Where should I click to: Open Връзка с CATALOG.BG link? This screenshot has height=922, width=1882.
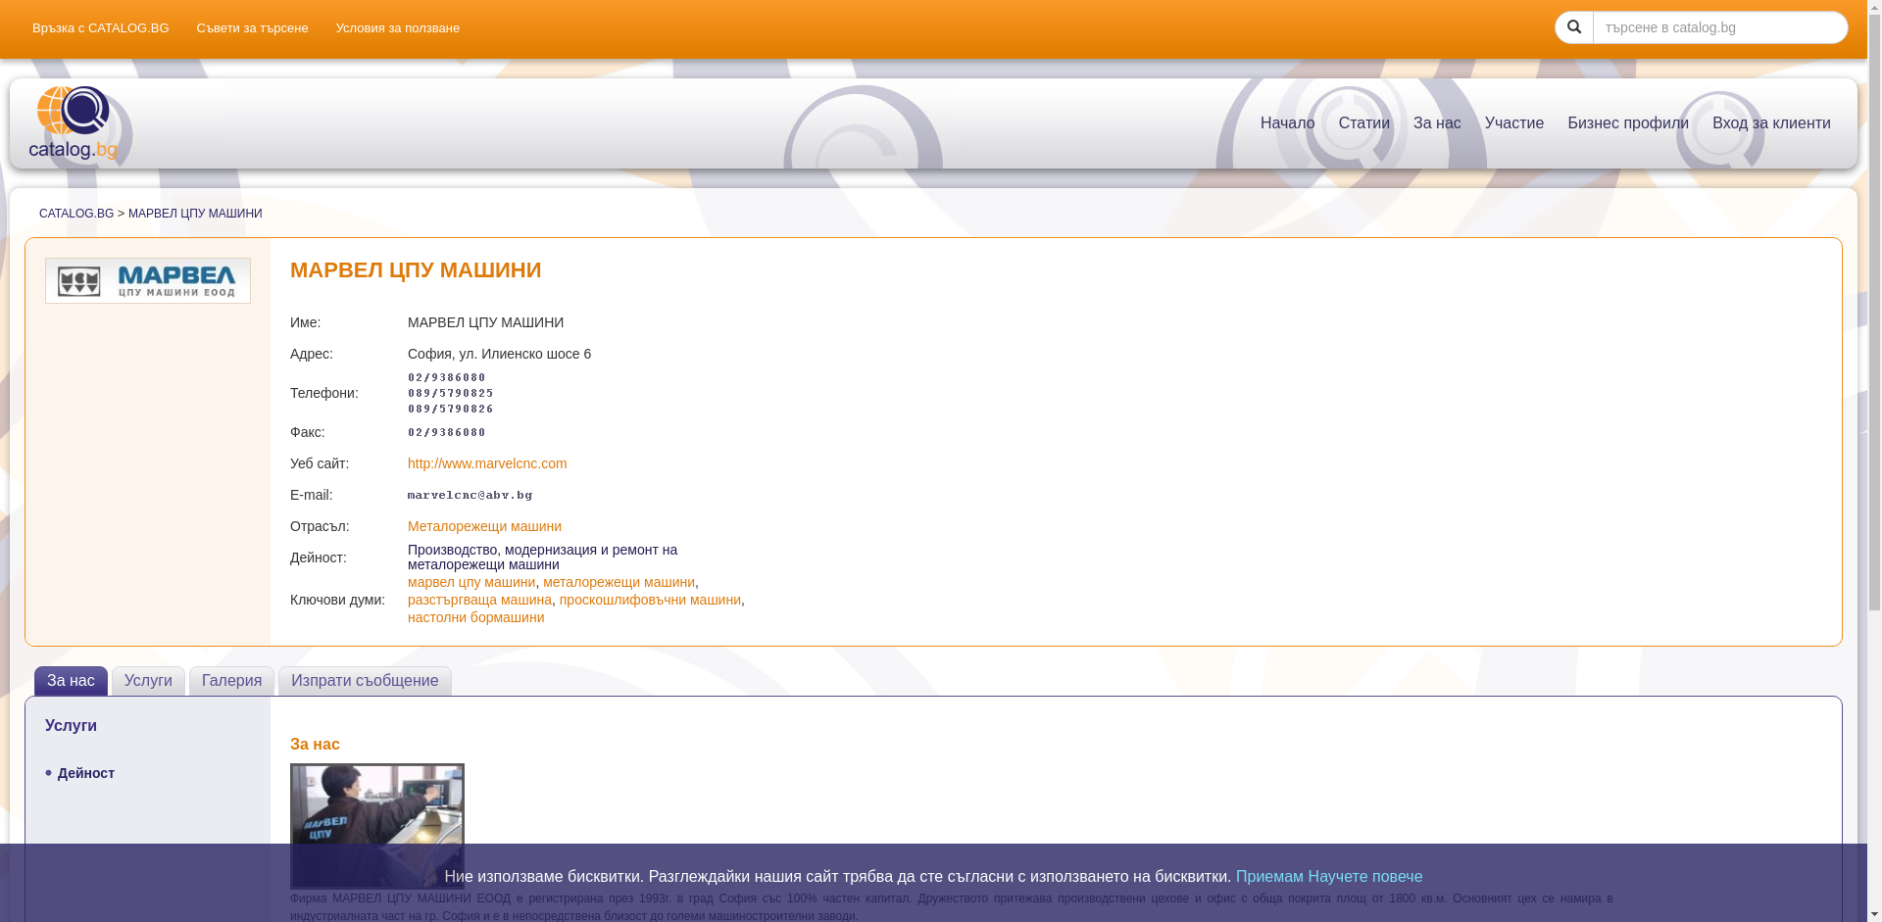point(100,28)
